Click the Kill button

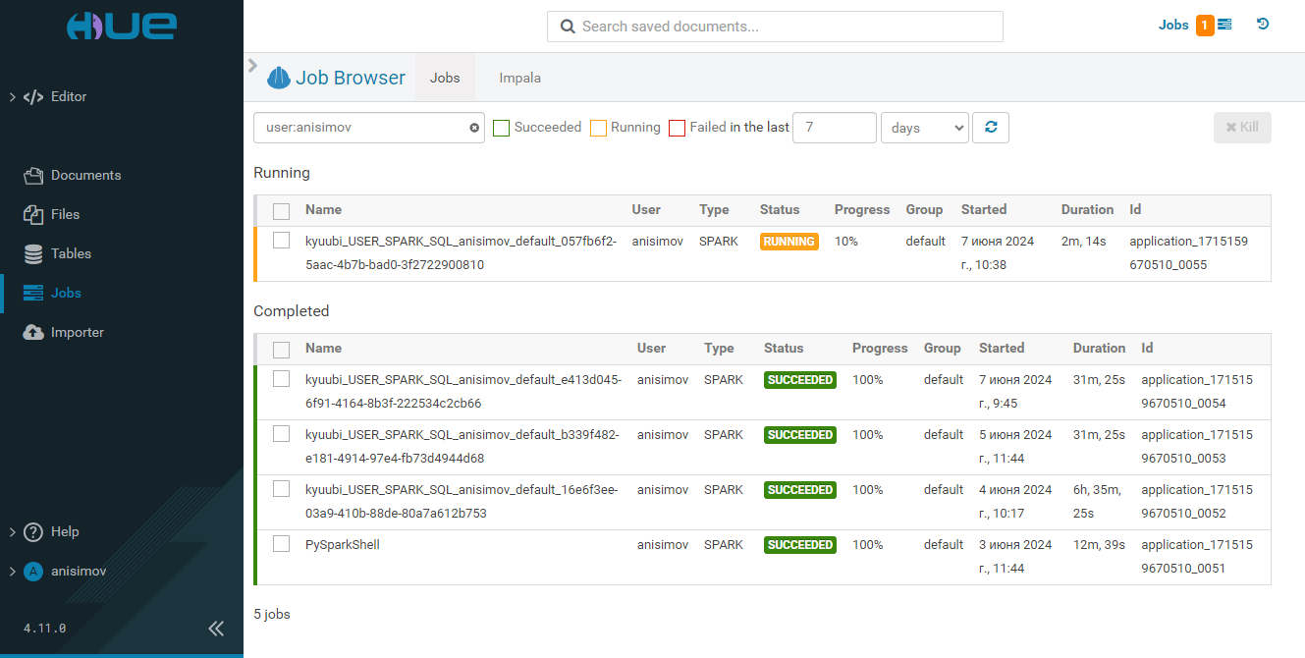click(x=1242, y=128)
